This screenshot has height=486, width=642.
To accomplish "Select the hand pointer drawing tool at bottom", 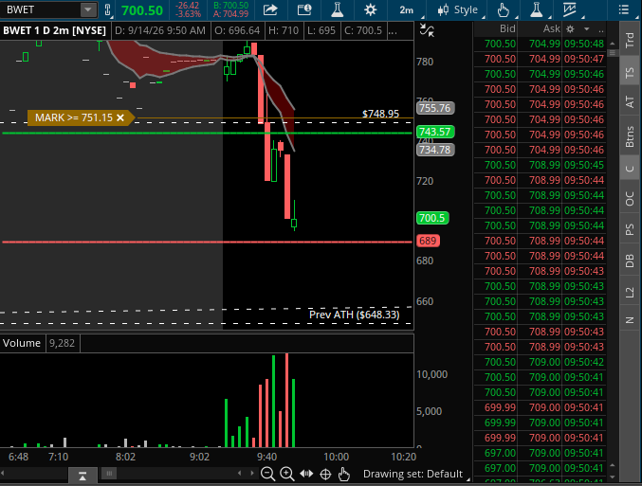I will tap(344, 474).
